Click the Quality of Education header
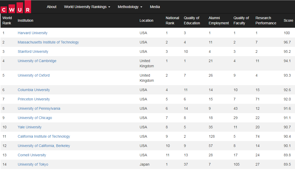 click(192, 20)
